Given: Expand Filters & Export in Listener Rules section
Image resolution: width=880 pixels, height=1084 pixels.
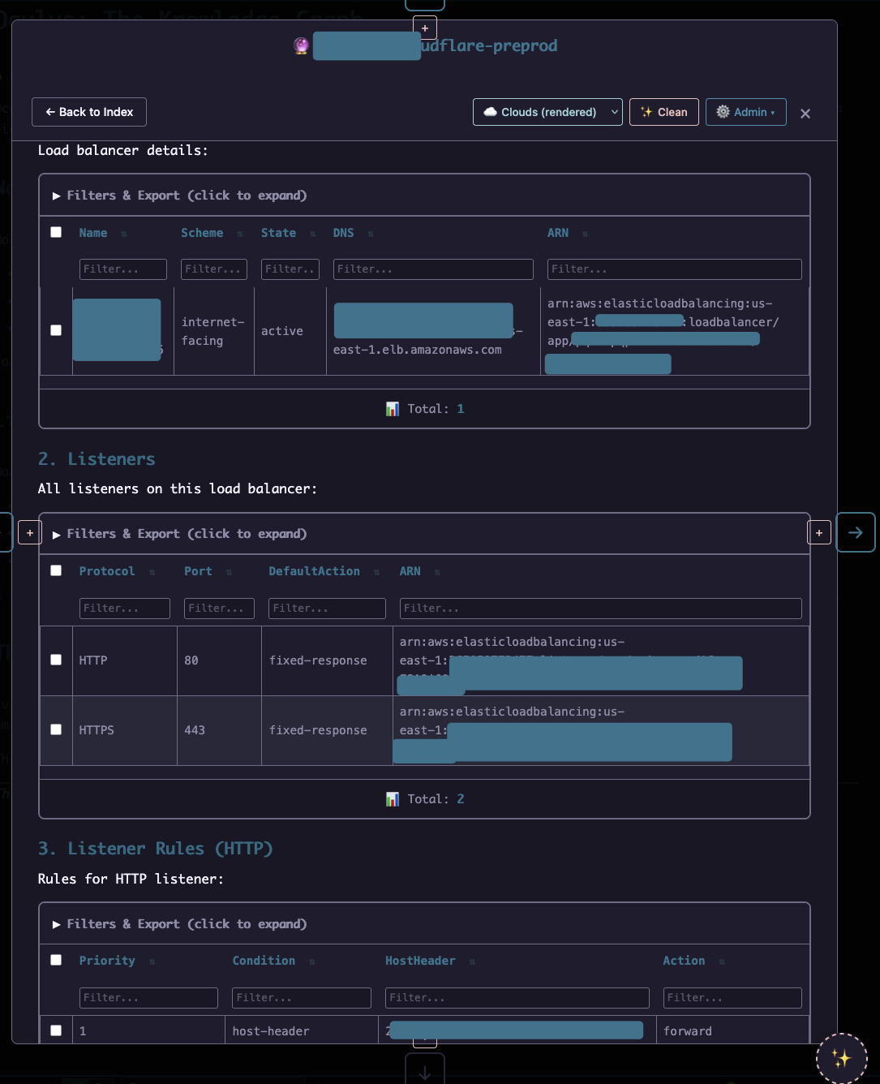Looking at the screenshot, I should [179, 924].
